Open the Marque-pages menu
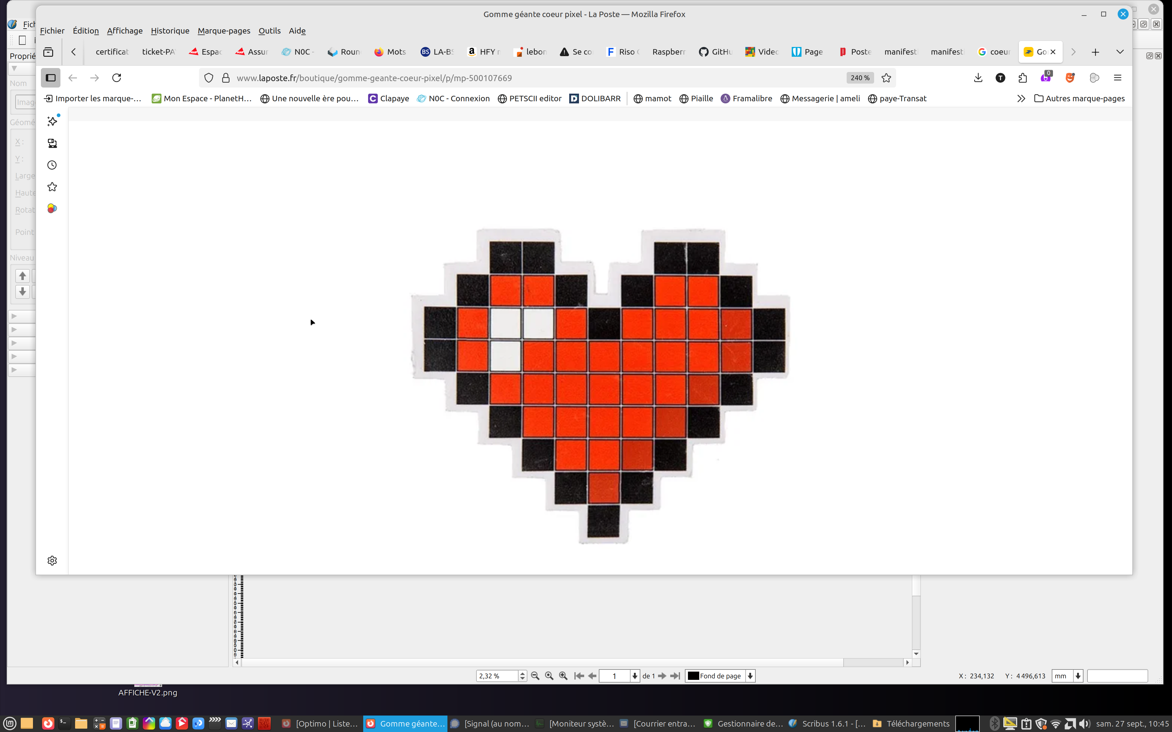Viewport: 1172px width, 732px height. click(x=224, y=30)
